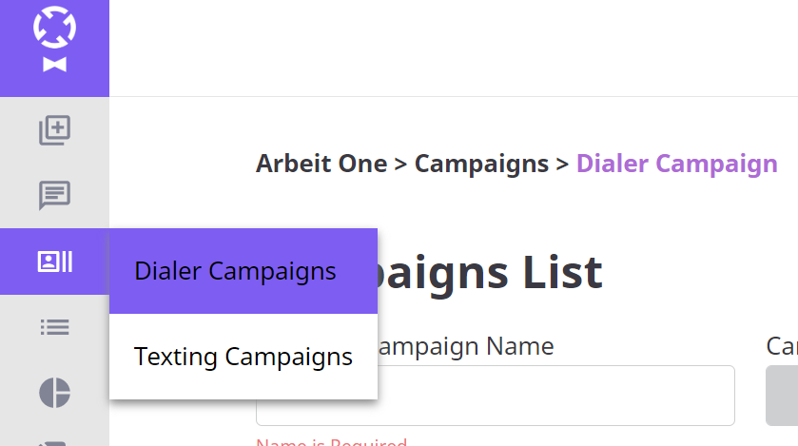
Task: Click the partially visible bottom sidebar icon
Action: point(53,443)
